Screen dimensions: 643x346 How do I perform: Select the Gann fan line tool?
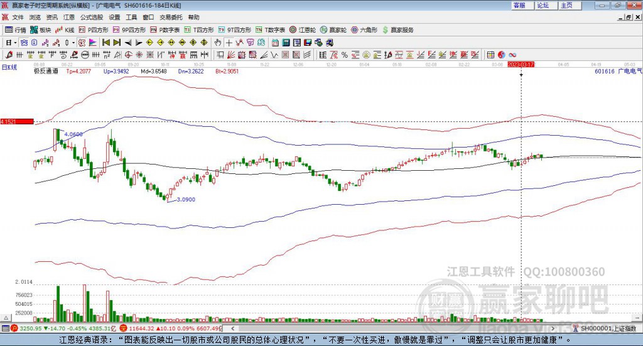[230, 55]
